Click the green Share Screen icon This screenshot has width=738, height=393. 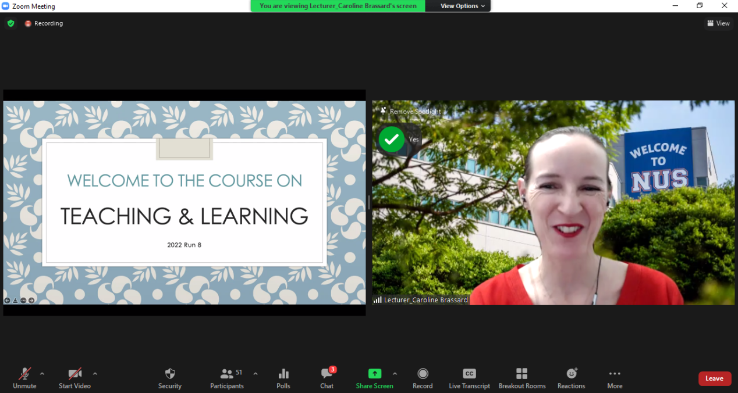click(x=374, y=374)
